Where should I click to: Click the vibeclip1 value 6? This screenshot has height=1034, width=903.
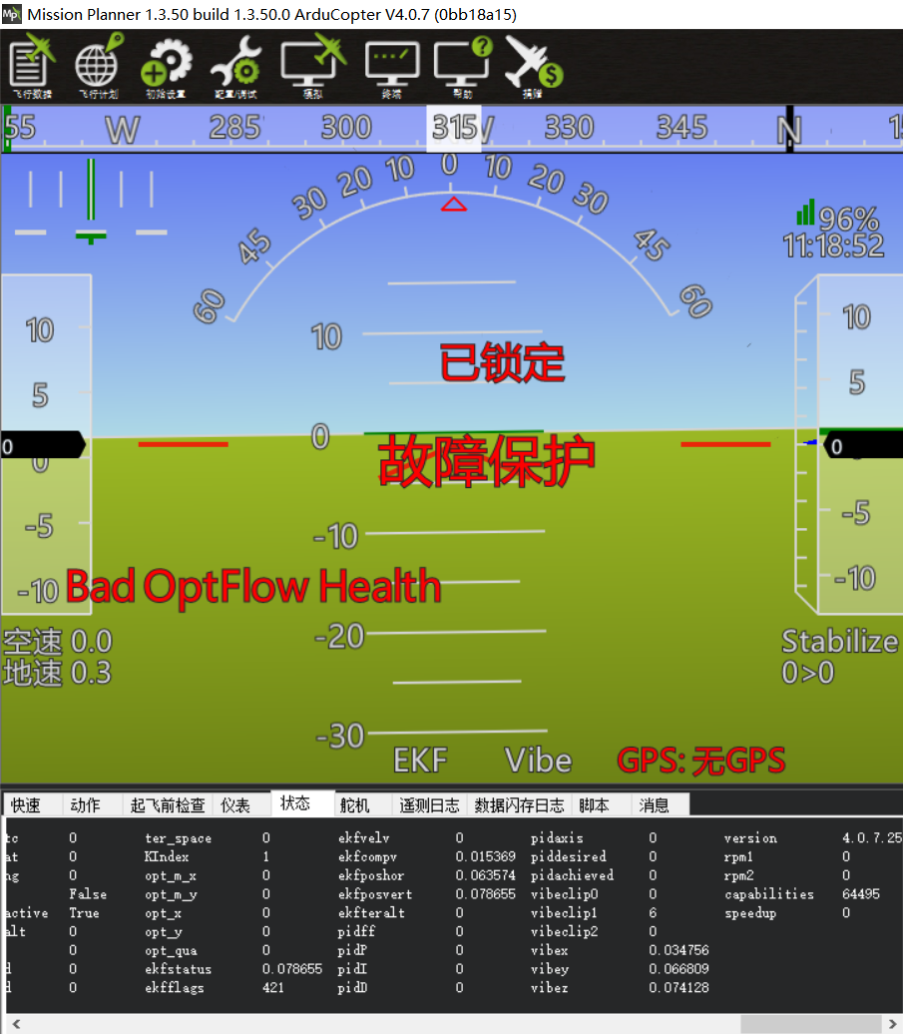pyautogui.click(x=653, y=912)
